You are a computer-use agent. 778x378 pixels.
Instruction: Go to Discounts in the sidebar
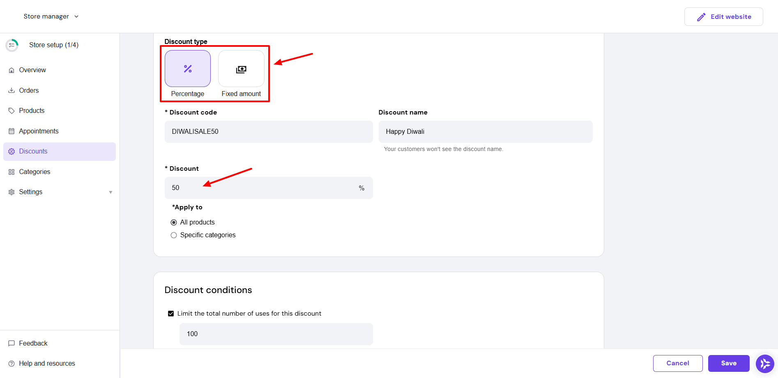(x=33, y=151)
